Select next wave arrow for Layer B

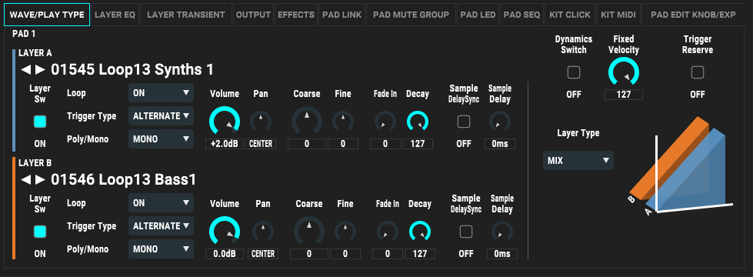pyautogui.click(x=40, y=180)
